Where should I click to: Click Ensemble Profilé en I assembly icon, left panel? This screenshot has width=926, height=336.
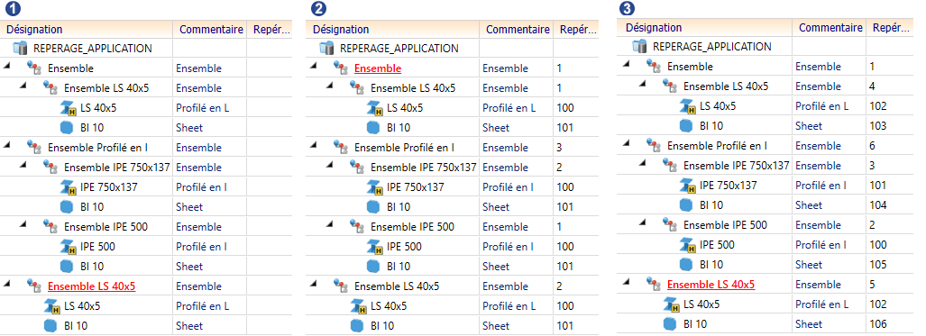point(33,147)
